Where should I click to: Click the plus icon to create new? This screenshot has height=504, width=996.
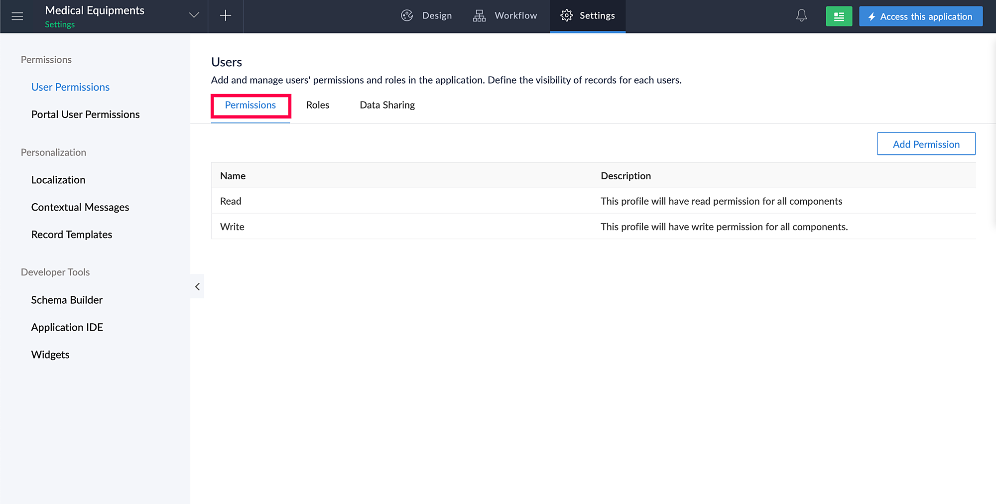click(x=226, y=16)
